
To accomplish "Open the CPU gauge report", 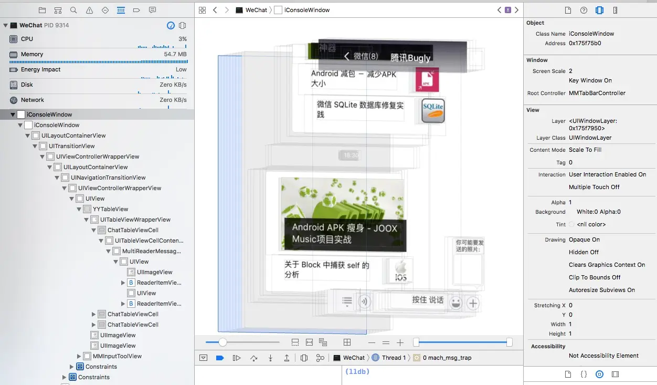I will pos(98,39).
